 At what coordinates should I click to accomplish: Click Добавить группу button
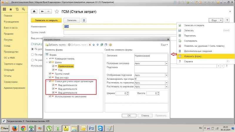coord(56,45)
